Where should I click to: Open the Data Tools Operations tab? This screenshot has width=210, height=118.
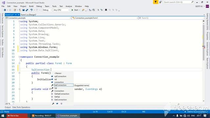tap(21, 107)
